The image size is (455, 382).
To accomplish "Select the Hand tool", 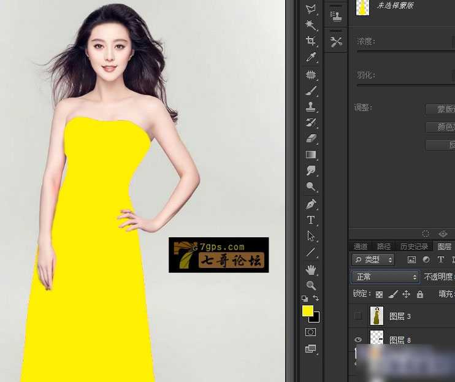I will click(x=311, y=270).
